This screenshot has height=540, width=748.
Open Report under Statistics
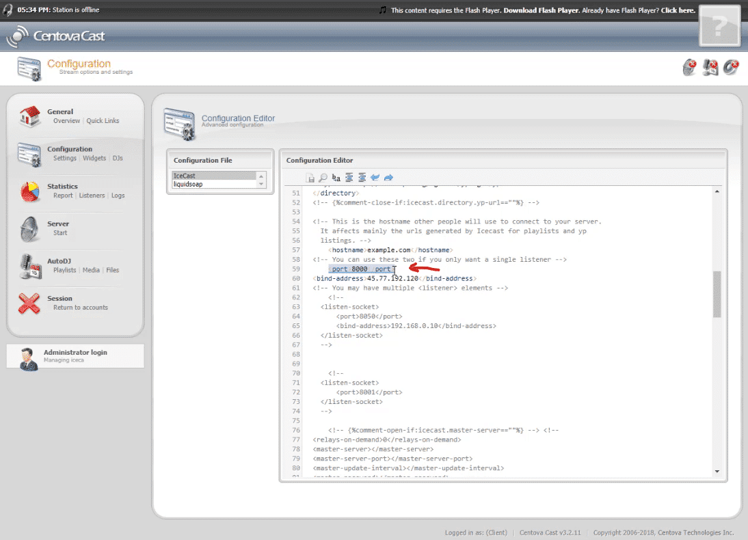click(63, 195)
